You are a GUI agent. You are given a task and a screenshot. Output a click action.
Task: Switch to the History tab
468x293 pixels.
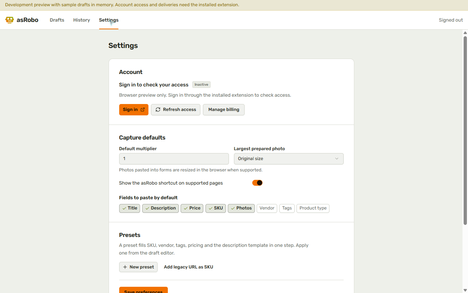coord(82,20)
